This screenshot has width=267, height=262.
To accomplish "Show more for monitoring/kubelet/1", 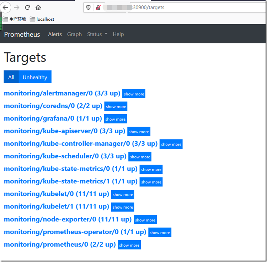I will pyautogui.click(x=123, y=207).
